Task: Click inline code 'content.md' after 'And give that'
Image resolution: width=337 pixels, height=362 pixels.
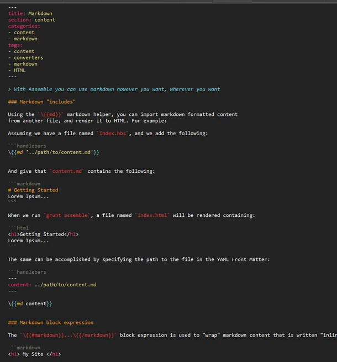Action: click(x=67, y=171)
